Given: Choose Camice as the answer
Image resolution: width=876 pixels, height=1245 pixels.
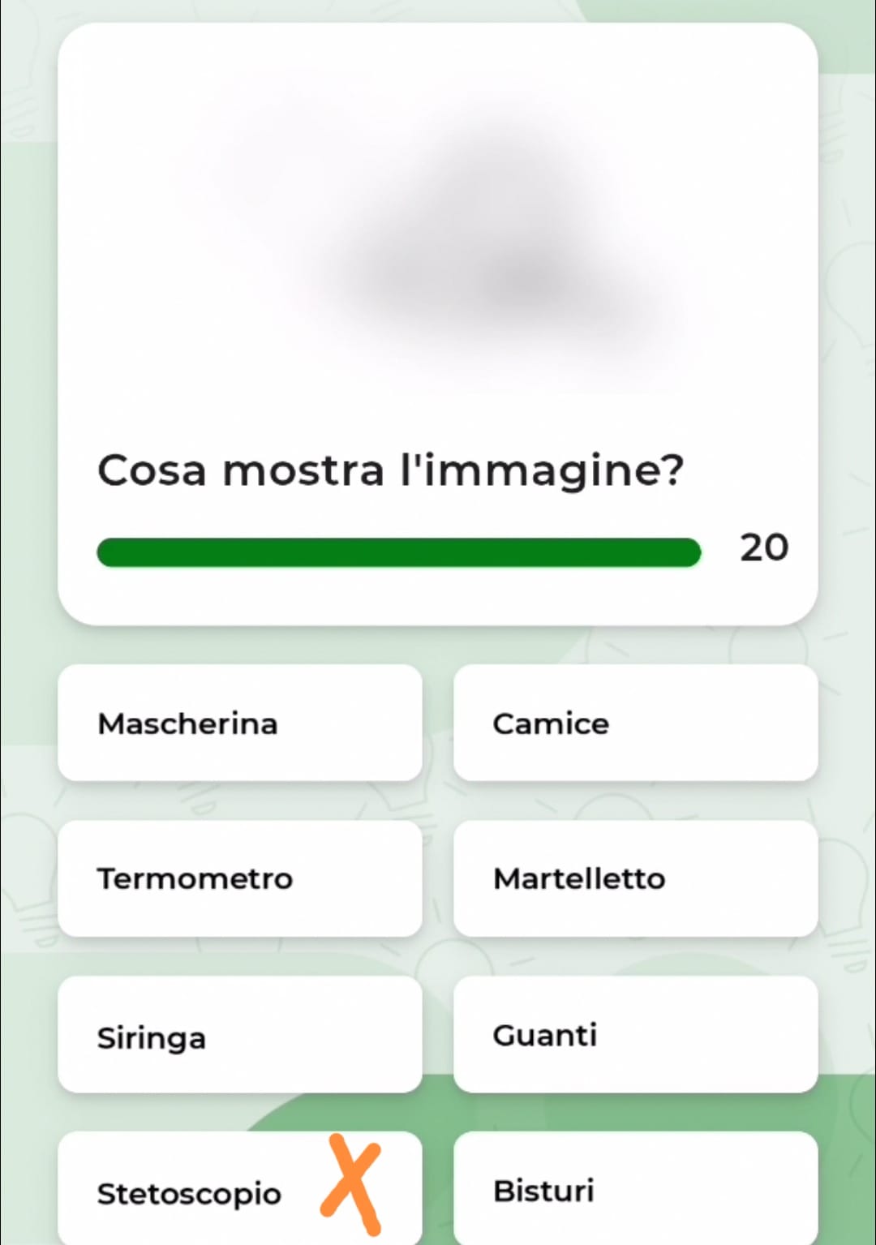Looking at the screenshot, I should pyautogui.click(x=635, y=723).
